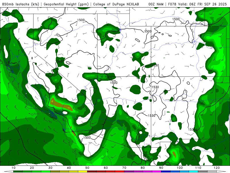The height and width of the screenshot is (173, 230).
Task: Click the '110' legend scale label
Action: 198,168
